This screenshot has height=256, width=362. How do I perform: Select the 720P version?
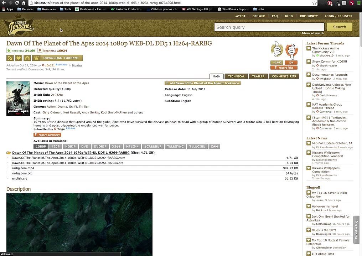(56, 146)
